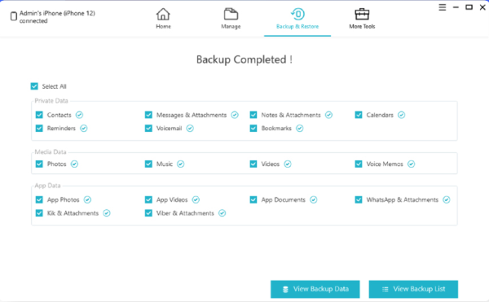Open the hamburger menu icon
Screen dimensions: 489x302
[x=443, y=7]
